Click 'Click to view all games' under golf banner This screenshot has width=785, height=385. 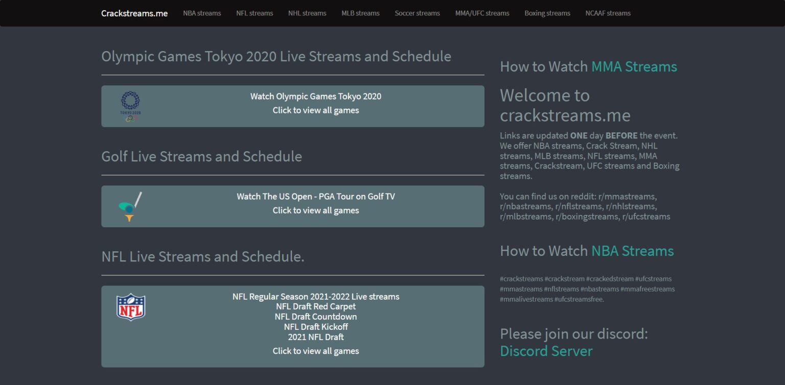(315, 210)
